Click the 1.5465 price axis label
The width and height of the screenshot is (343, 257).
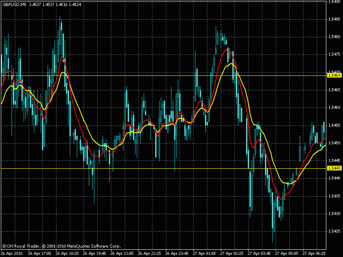334,90
